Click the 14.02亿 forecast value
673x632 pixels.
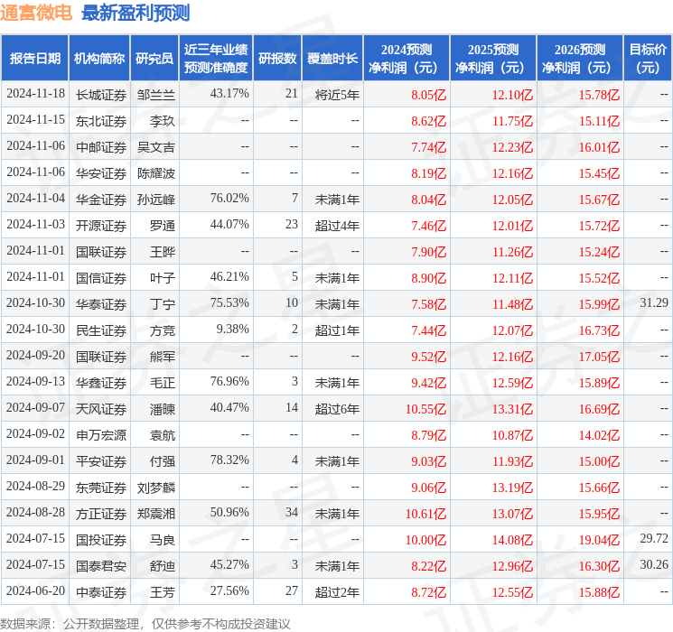599,435
